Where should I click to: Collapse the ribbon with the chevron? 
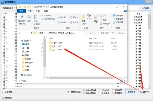pyautogui.click(x=122, y=11)
